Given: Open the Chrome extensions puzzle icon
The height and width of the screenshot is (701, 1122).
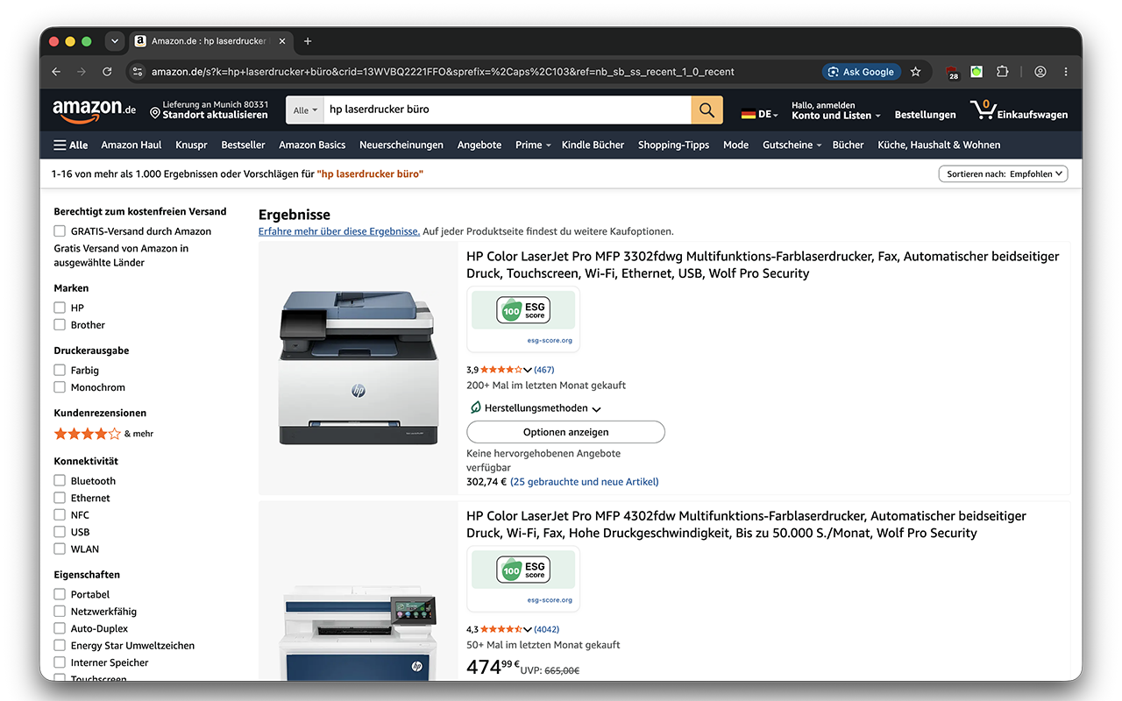Looking at the screenshot, I should pyautogui.click(x=1003, y=72).
